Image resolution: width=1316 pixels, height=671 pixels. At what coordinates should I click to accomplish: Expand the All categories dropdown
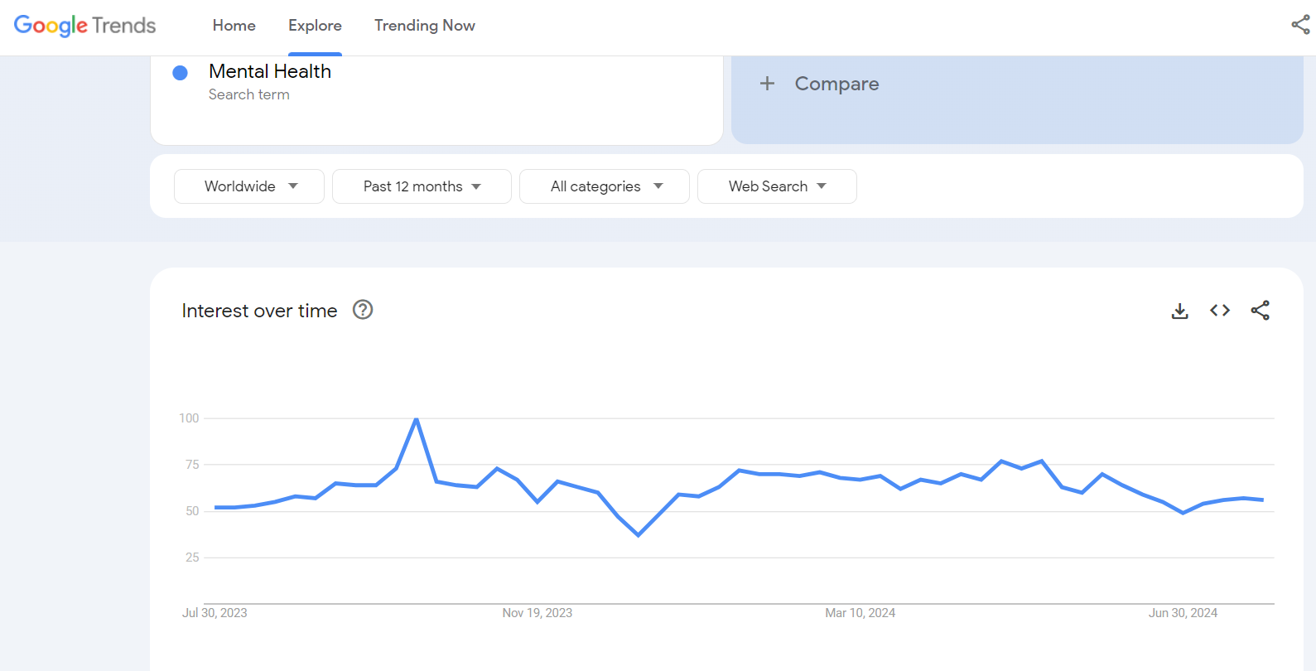pyautogui.click(x=605, y=186)
